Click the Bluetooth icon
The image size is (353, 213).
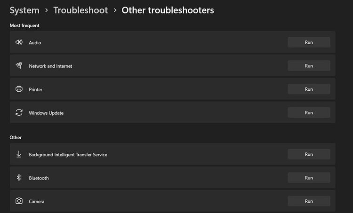tap(19, 178)
